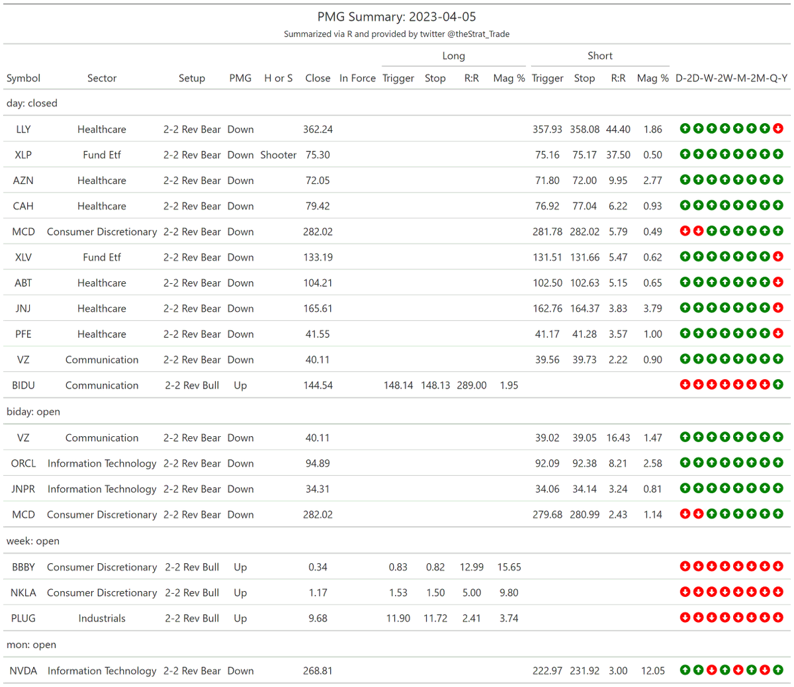Click the 'mon: open' section label
Screen dimensions: 794x687
[x=31, y=645]
